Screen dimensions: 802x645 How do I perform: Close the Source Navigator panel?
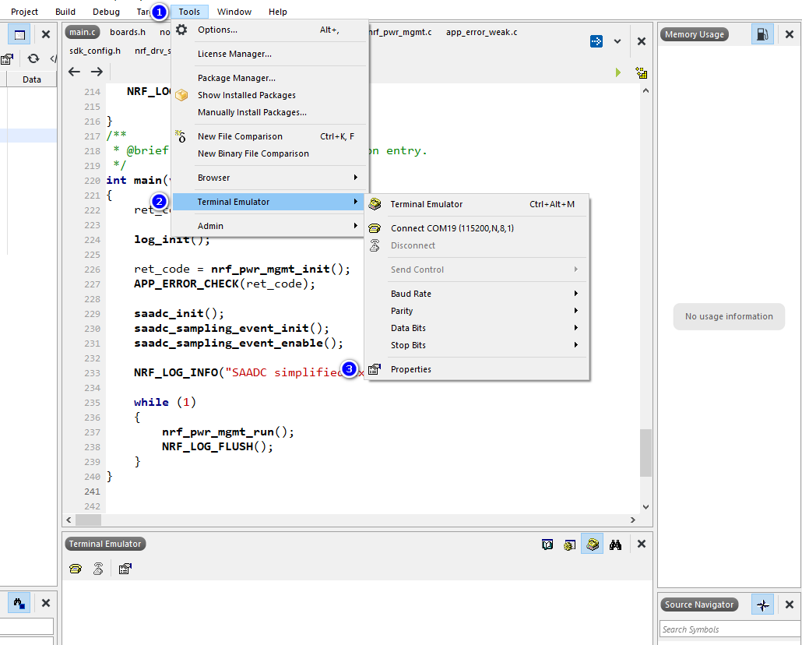click(x=790, y=604)
